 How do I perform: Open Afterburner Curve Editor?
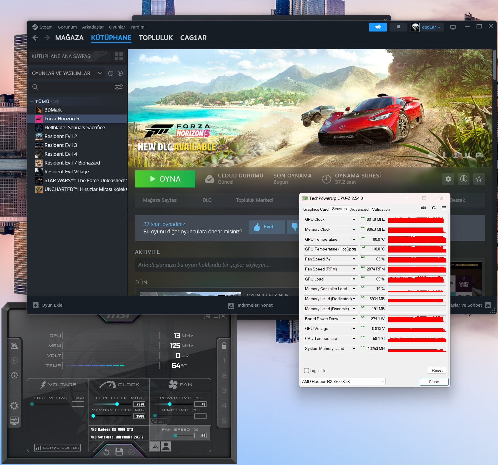coord(57,448)
